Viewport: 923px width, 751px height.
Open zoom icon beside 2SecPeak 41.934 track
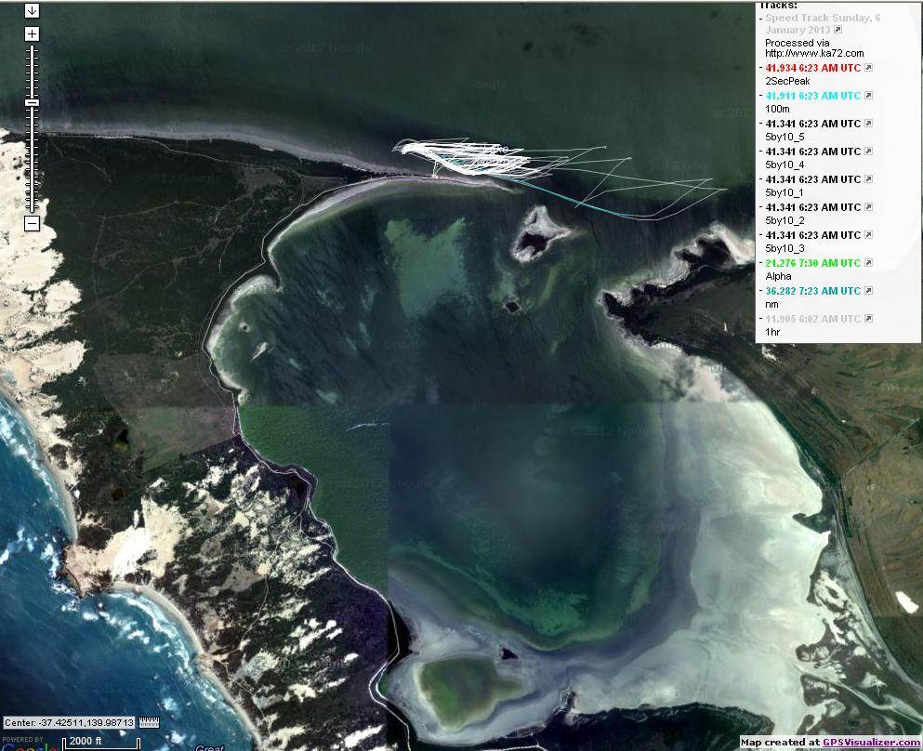pos(869,68)
